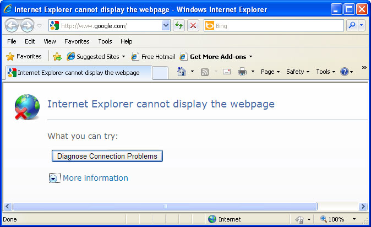
Task: Open the File menu
Action: click(12, 41)
